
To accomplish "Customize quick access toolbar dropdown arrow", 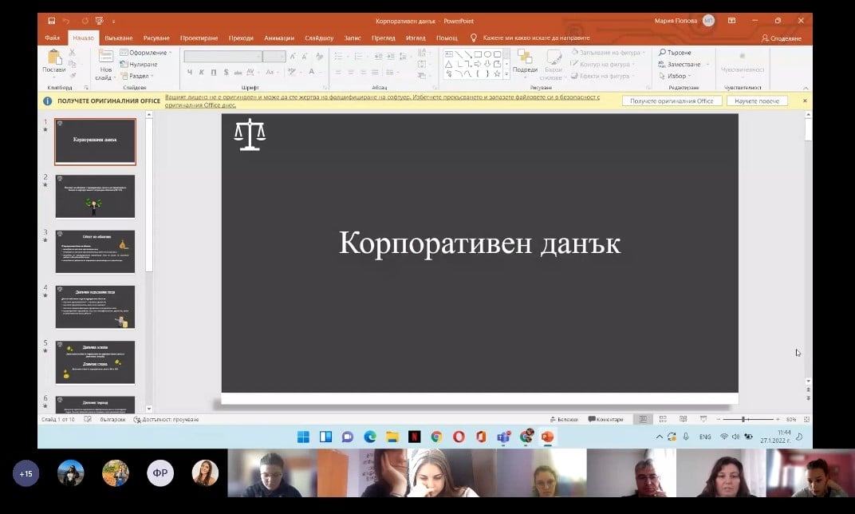I will tap(113, 22).
